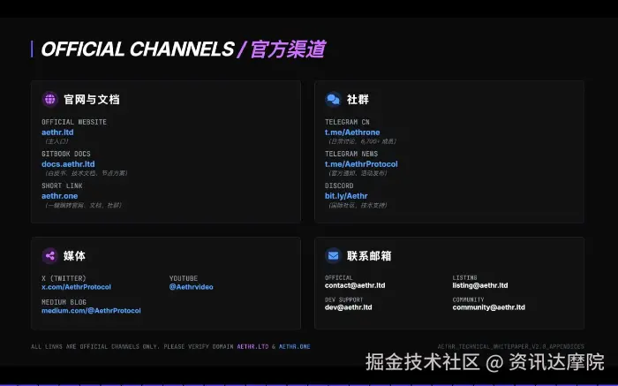The width and height of the screenshot is (618, 386).
Task: Click the DEV SUPPORT label
Action: 343,299
